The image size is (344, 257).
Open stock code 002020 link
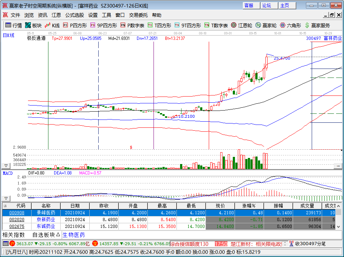click(17, 219)
